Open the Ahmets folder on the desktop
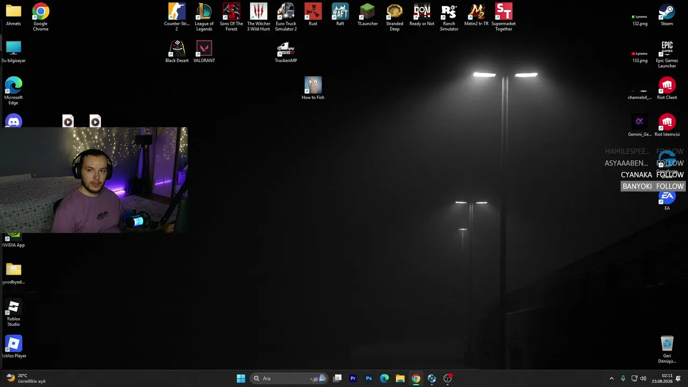Screen dimensions: 688x387 click(13, 15)
